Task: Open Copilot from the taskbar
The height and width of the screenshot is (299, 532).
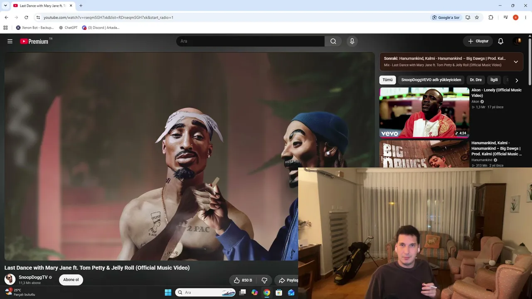Action: coord(255,292)
